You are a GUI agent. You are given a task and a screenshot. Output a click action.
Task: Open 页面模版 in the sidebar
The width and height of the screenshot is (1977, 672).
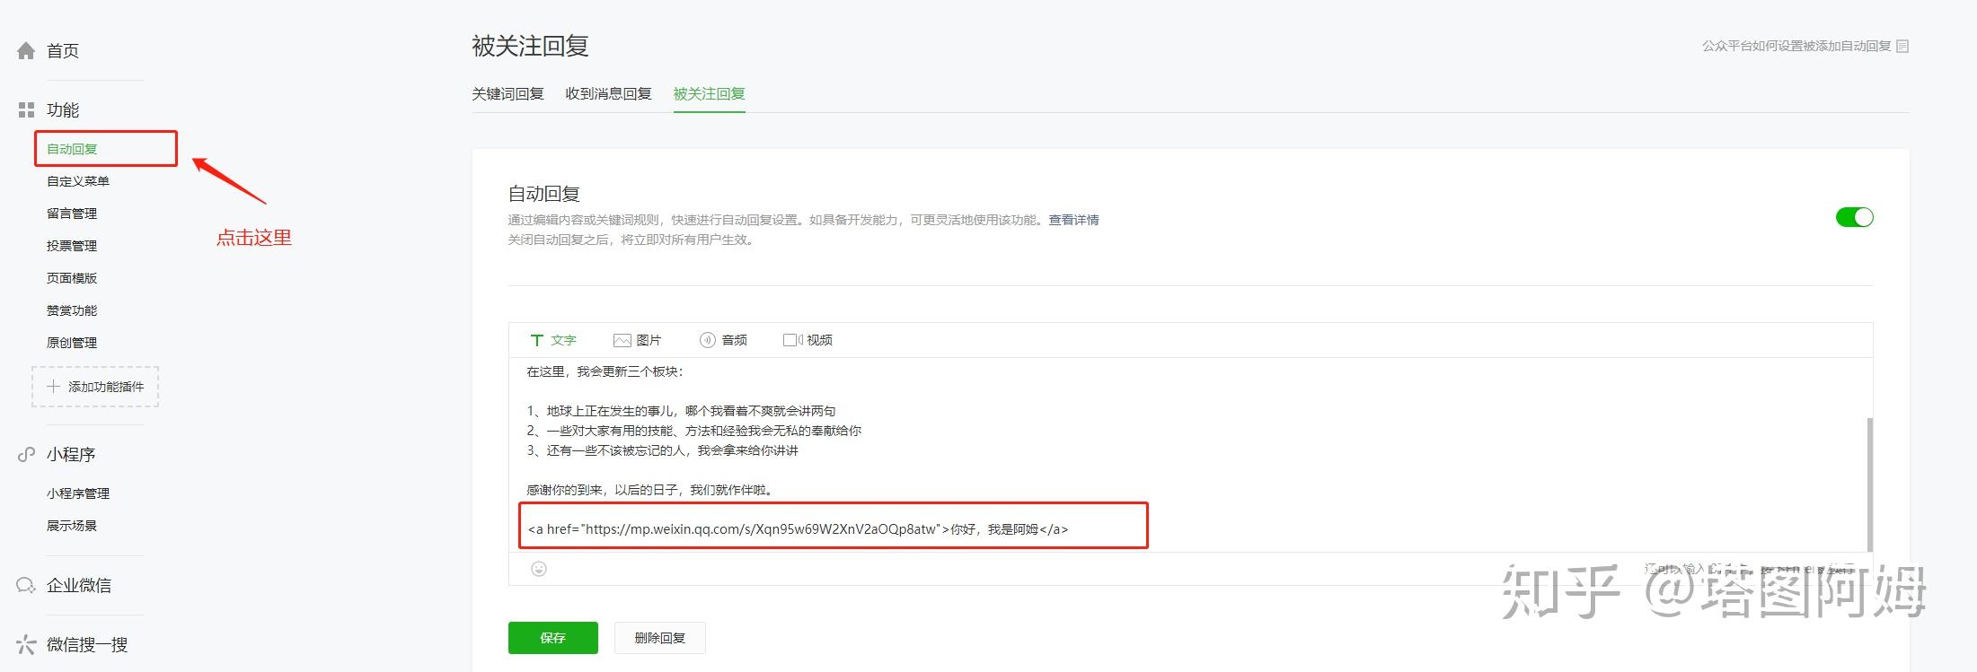tap(72, 278)
